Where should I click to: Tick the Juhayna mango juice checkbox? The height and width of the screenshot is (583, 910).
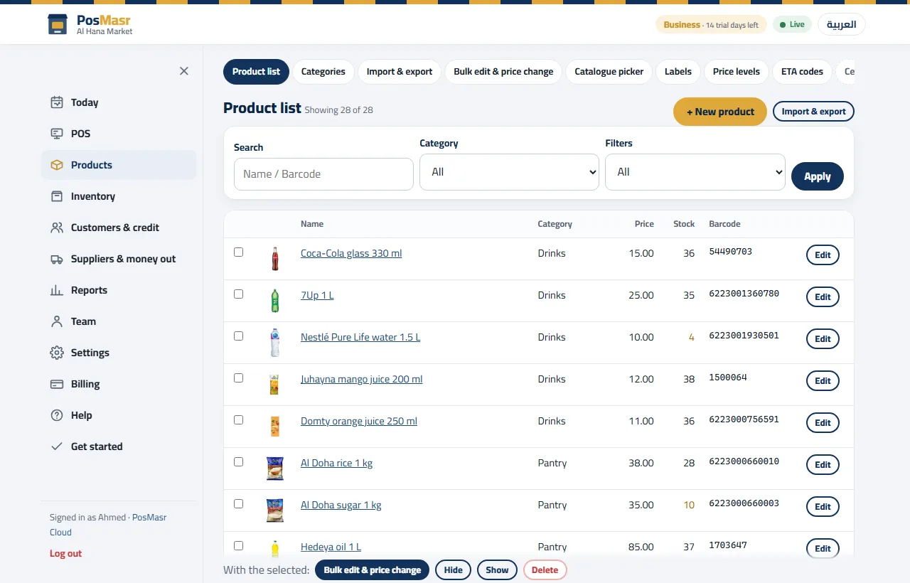point(239,378)
